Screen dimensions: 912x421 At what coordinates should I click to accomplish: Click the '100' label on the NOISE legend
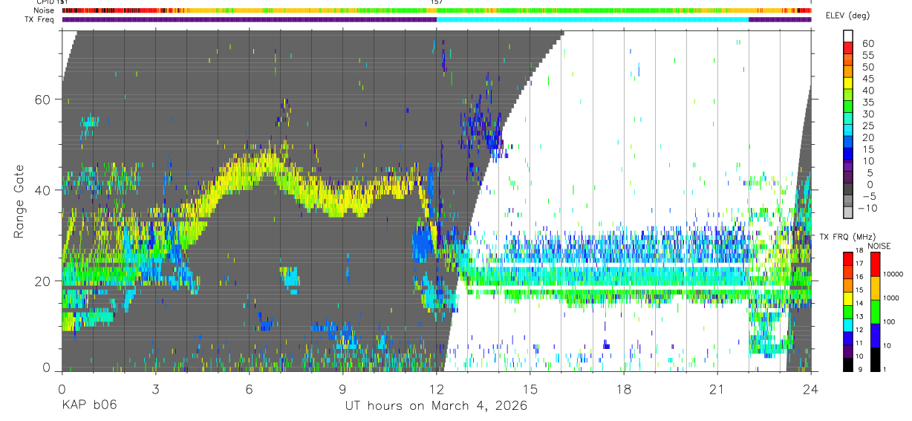coord(890,322)
